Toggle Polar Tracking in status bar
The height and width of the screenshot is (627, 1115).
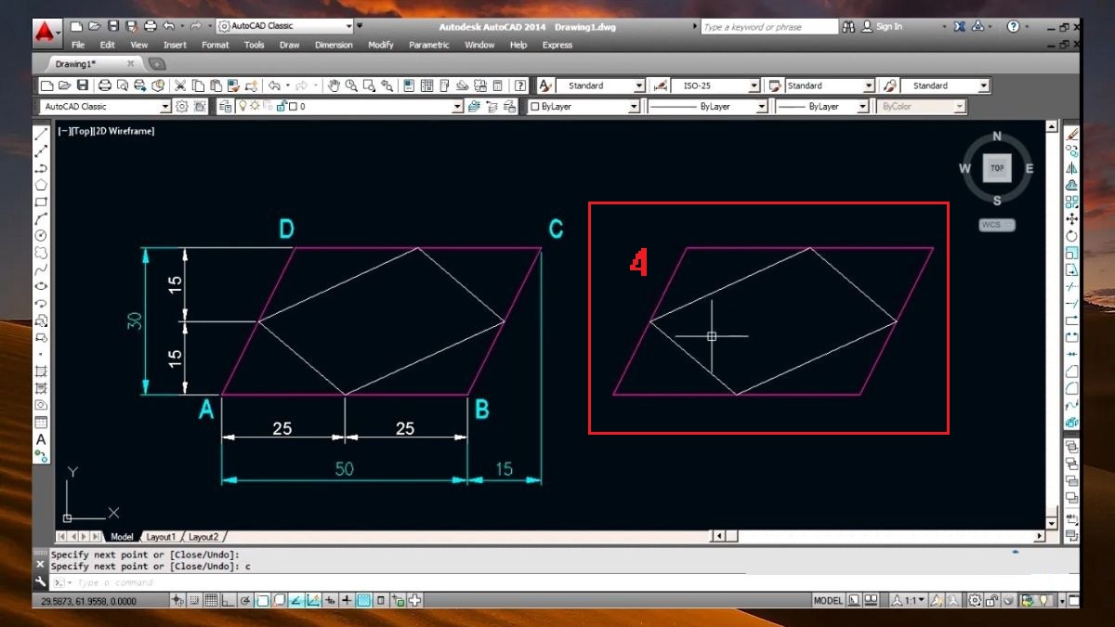(245, 600)
